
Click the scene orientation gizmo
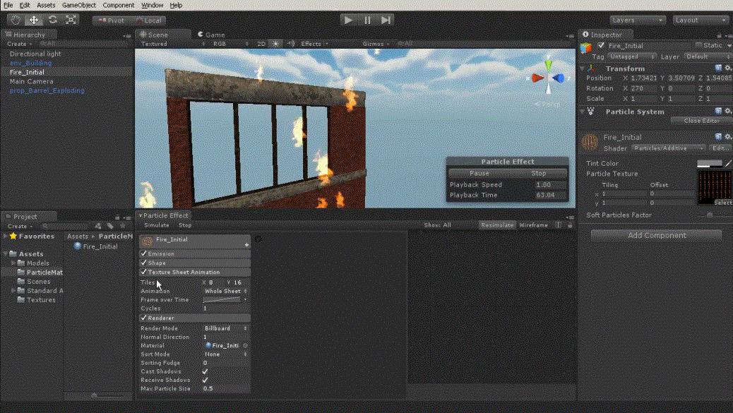[548, 78]
